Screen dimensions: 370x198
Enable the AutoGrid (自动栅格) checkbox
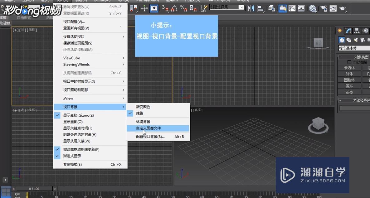click(349, 62)
